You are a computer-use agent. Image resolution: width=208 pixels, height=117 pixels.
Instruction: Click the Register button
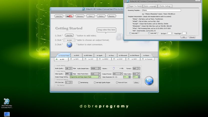[x=111, y=16]
